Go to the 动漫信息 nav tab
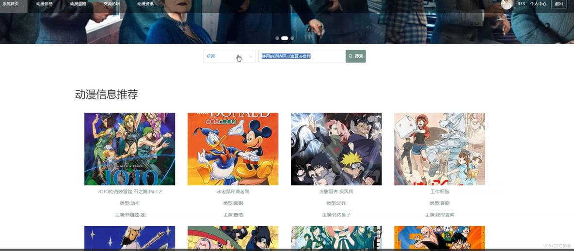Image resolution: width=574 pixels, height=251 pixels. (44, 4)
